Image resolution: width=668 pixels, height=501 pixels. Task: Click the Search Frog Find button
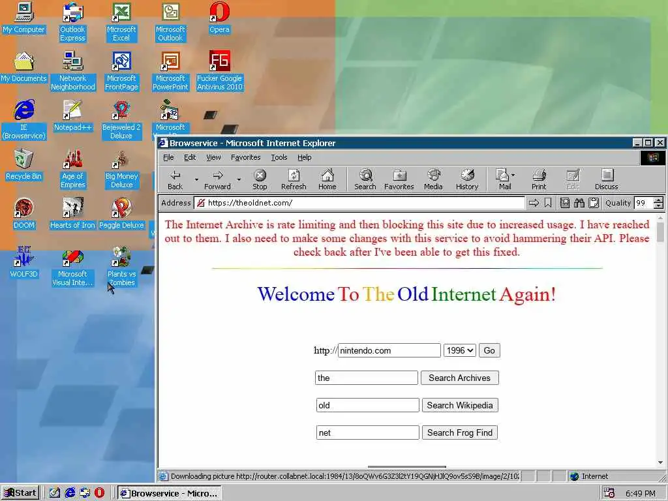pos(460,433)
